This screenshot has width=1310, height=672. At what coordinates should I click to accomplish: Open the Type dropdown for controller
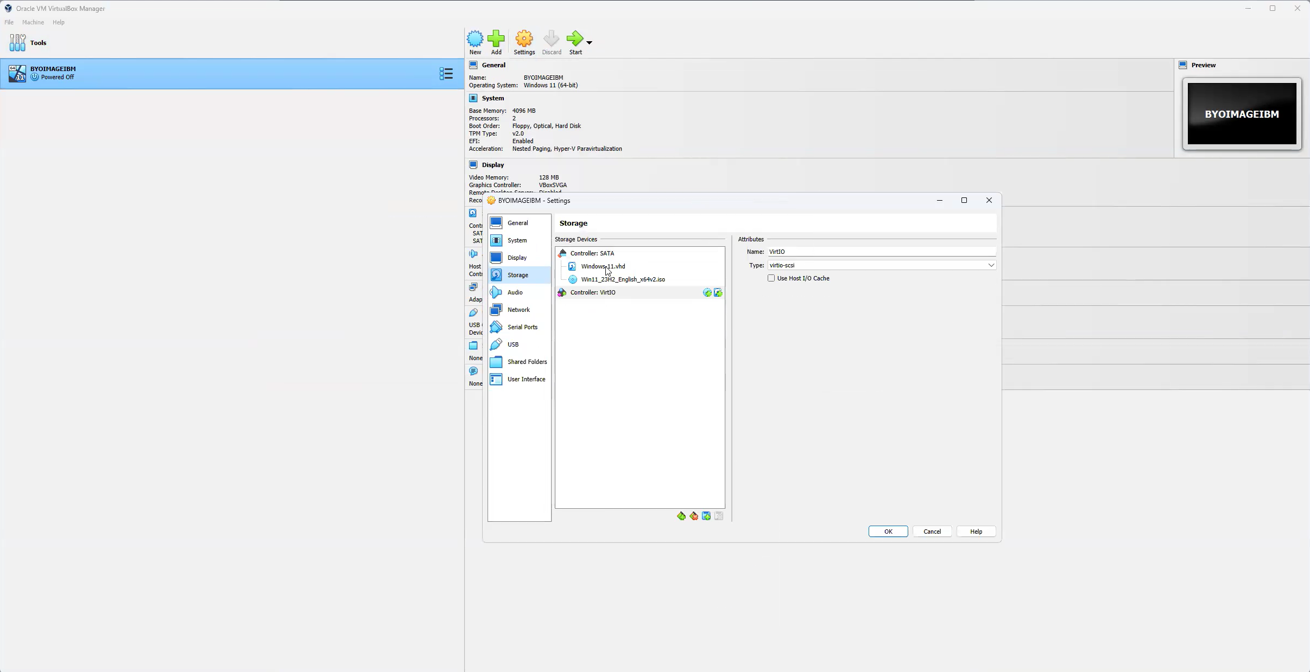[x=991, y=265]
